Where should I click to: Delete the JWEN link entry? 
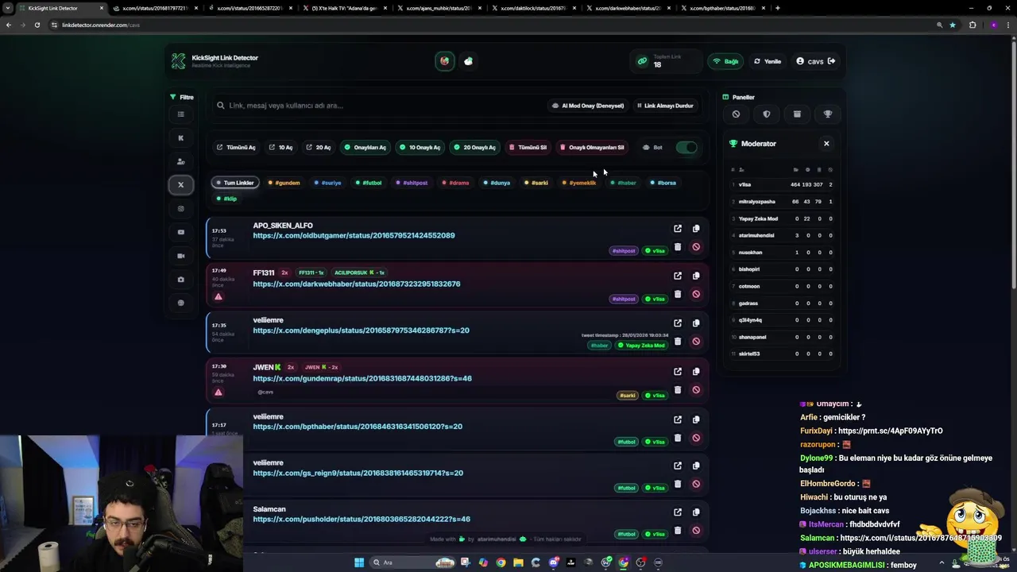tap(678, 390)
